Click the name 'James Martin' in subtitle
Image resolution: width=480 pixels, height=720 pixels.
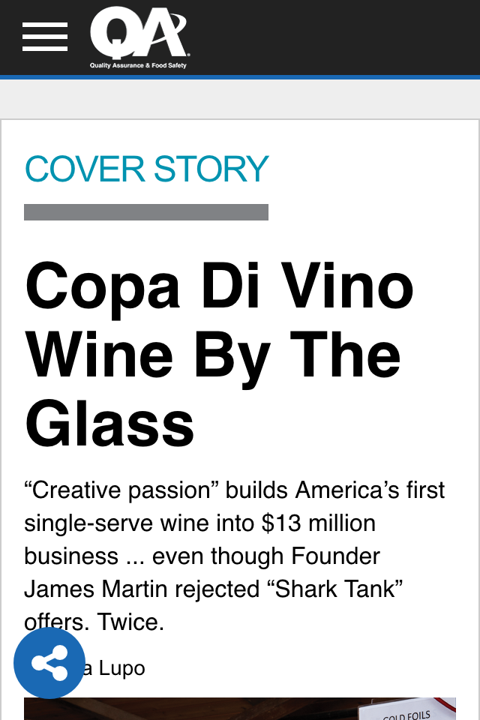click(x=95, y=589)
